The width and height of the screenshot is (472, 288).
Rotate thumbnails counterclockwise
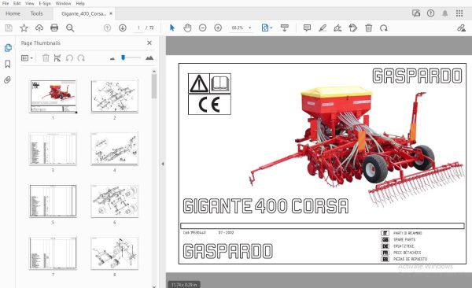[69, 58]
